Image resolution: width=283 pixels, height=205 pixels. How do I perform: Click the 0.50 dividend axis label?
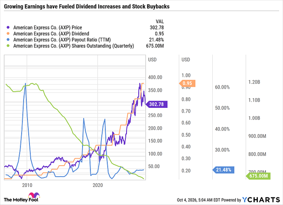[x=186, y=135]
